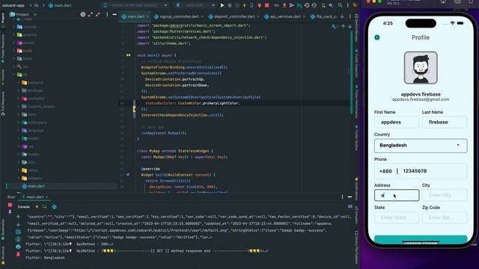Click the Enter Zip field
479x269 pixels.
(445, 217)
